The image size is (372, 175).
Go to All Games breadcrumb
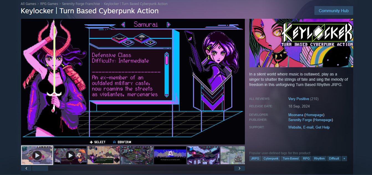28,4
